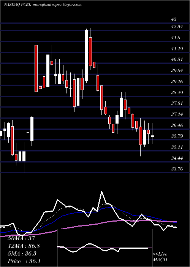Screen dimensions: 190x267
Task: Click the 38.49 price level label
Action: [x=177, y=93]
